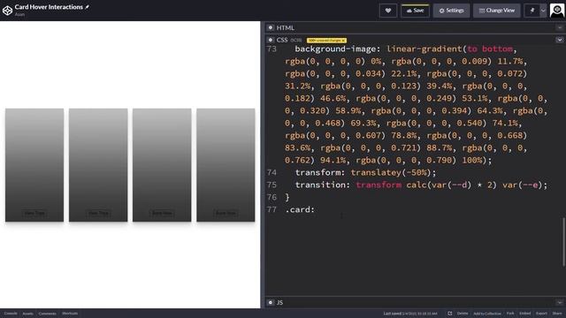Click the divider between preview and editor
This screenshot has height=318, width=566.
point(263,165)
